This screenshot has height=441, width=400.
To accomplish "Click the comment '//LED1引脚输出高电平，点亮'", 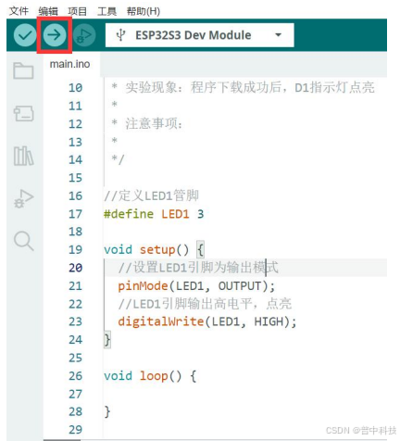I will click(205, 304).
